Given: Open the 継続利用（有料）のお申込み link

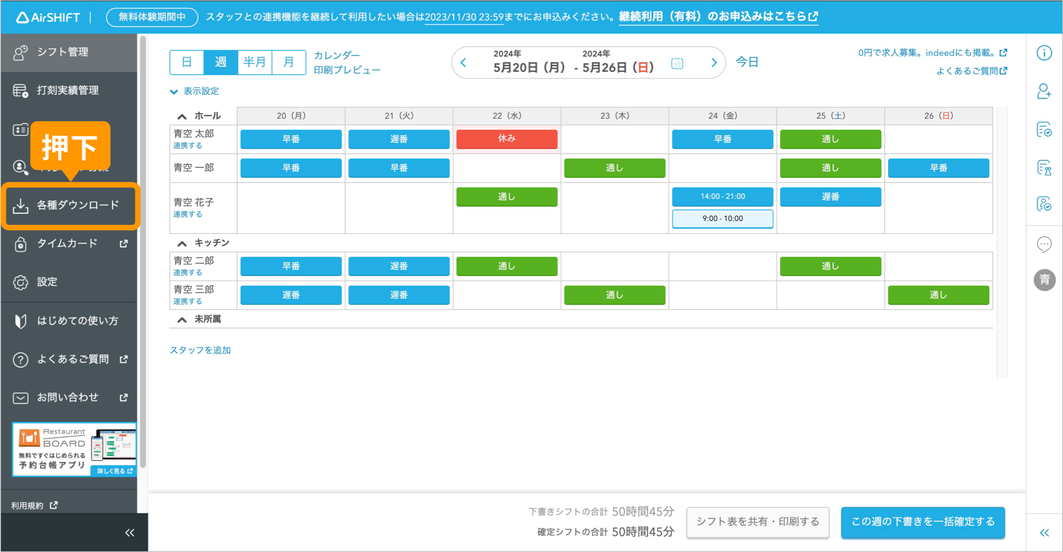Looking at the screenshot, I should 718,17.
